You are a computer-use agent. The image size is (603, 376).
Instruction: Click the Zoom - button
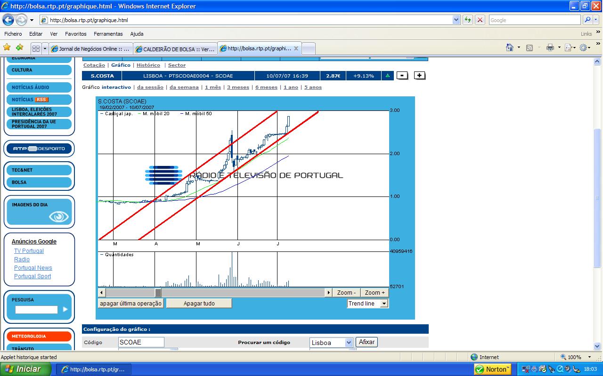click(346, 292)
